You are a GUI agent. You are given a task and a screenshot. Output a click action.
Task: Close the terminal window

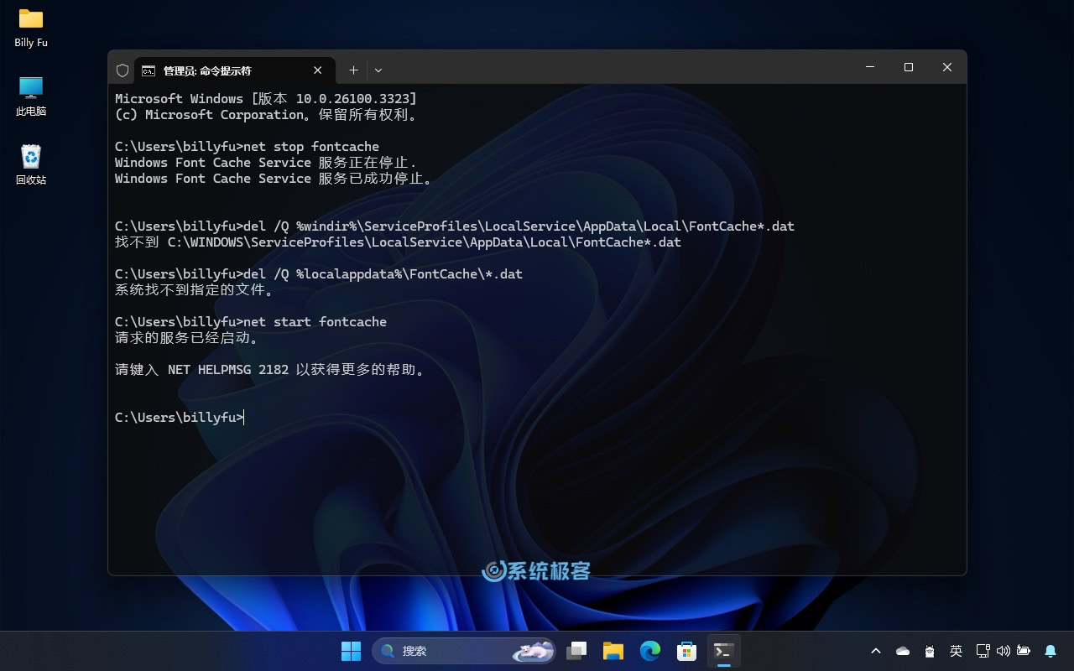tap(947, 67)
